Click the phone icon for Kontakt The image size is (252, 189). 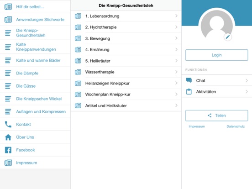click(x=8, y=124)
